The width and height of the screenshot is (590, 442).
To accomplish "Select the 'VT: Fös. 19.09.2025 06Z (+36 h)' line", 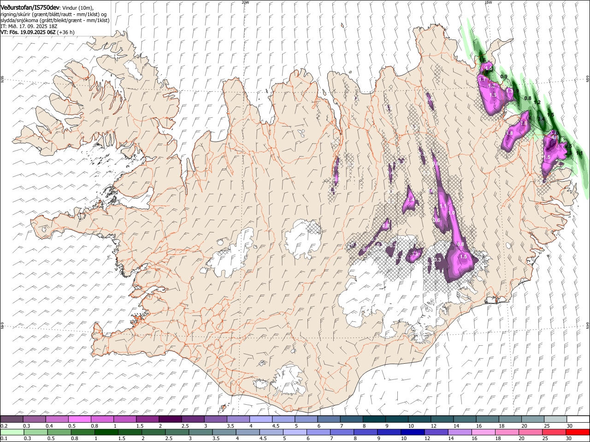I will [37, 33].
